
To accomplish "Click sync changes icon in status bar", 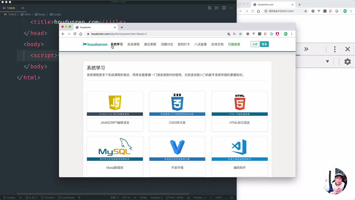I will [20, 198].
